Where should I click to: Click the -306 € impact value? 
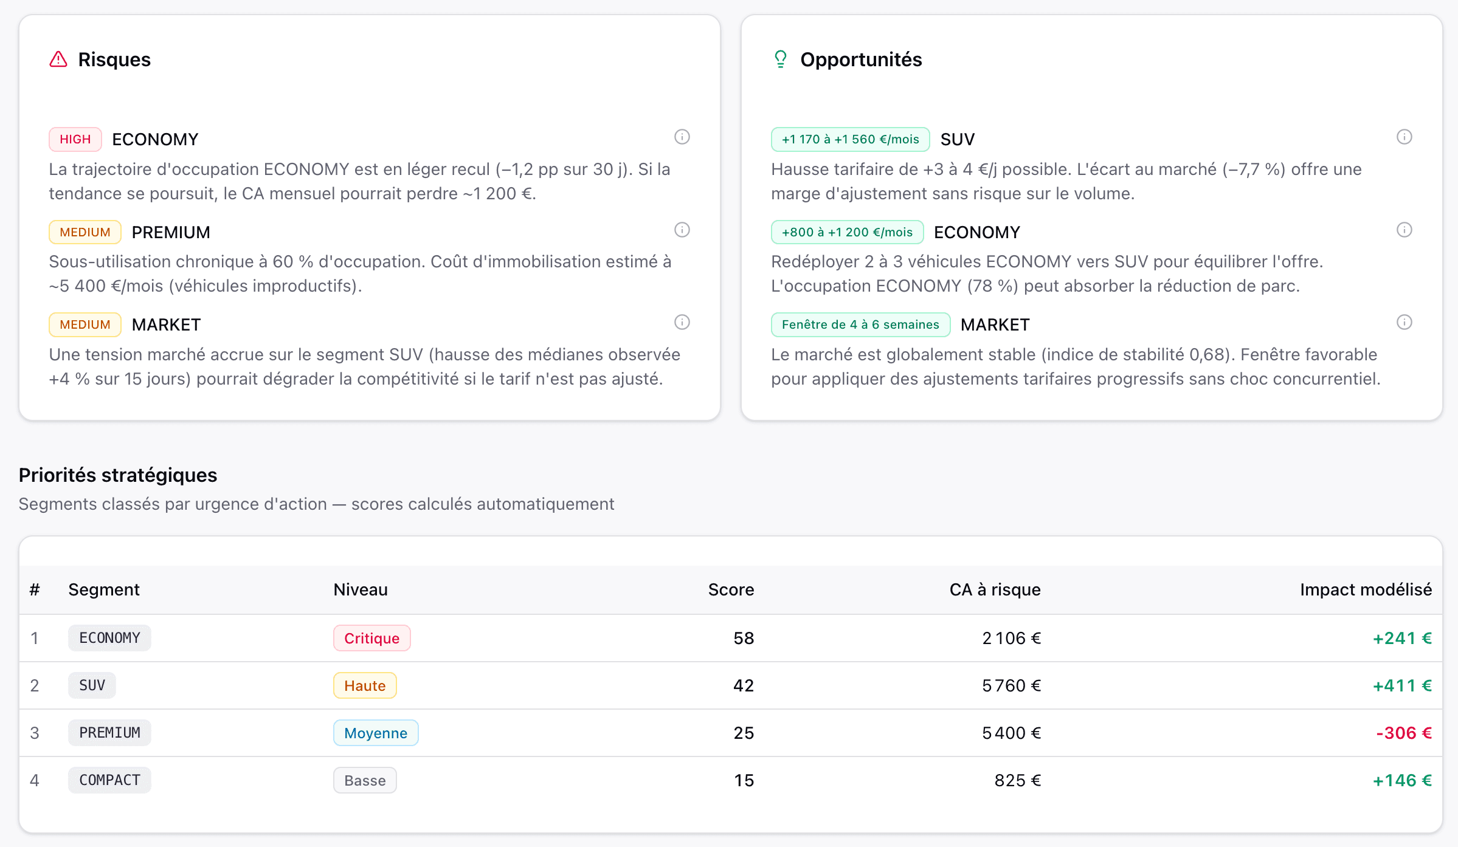1403,733
